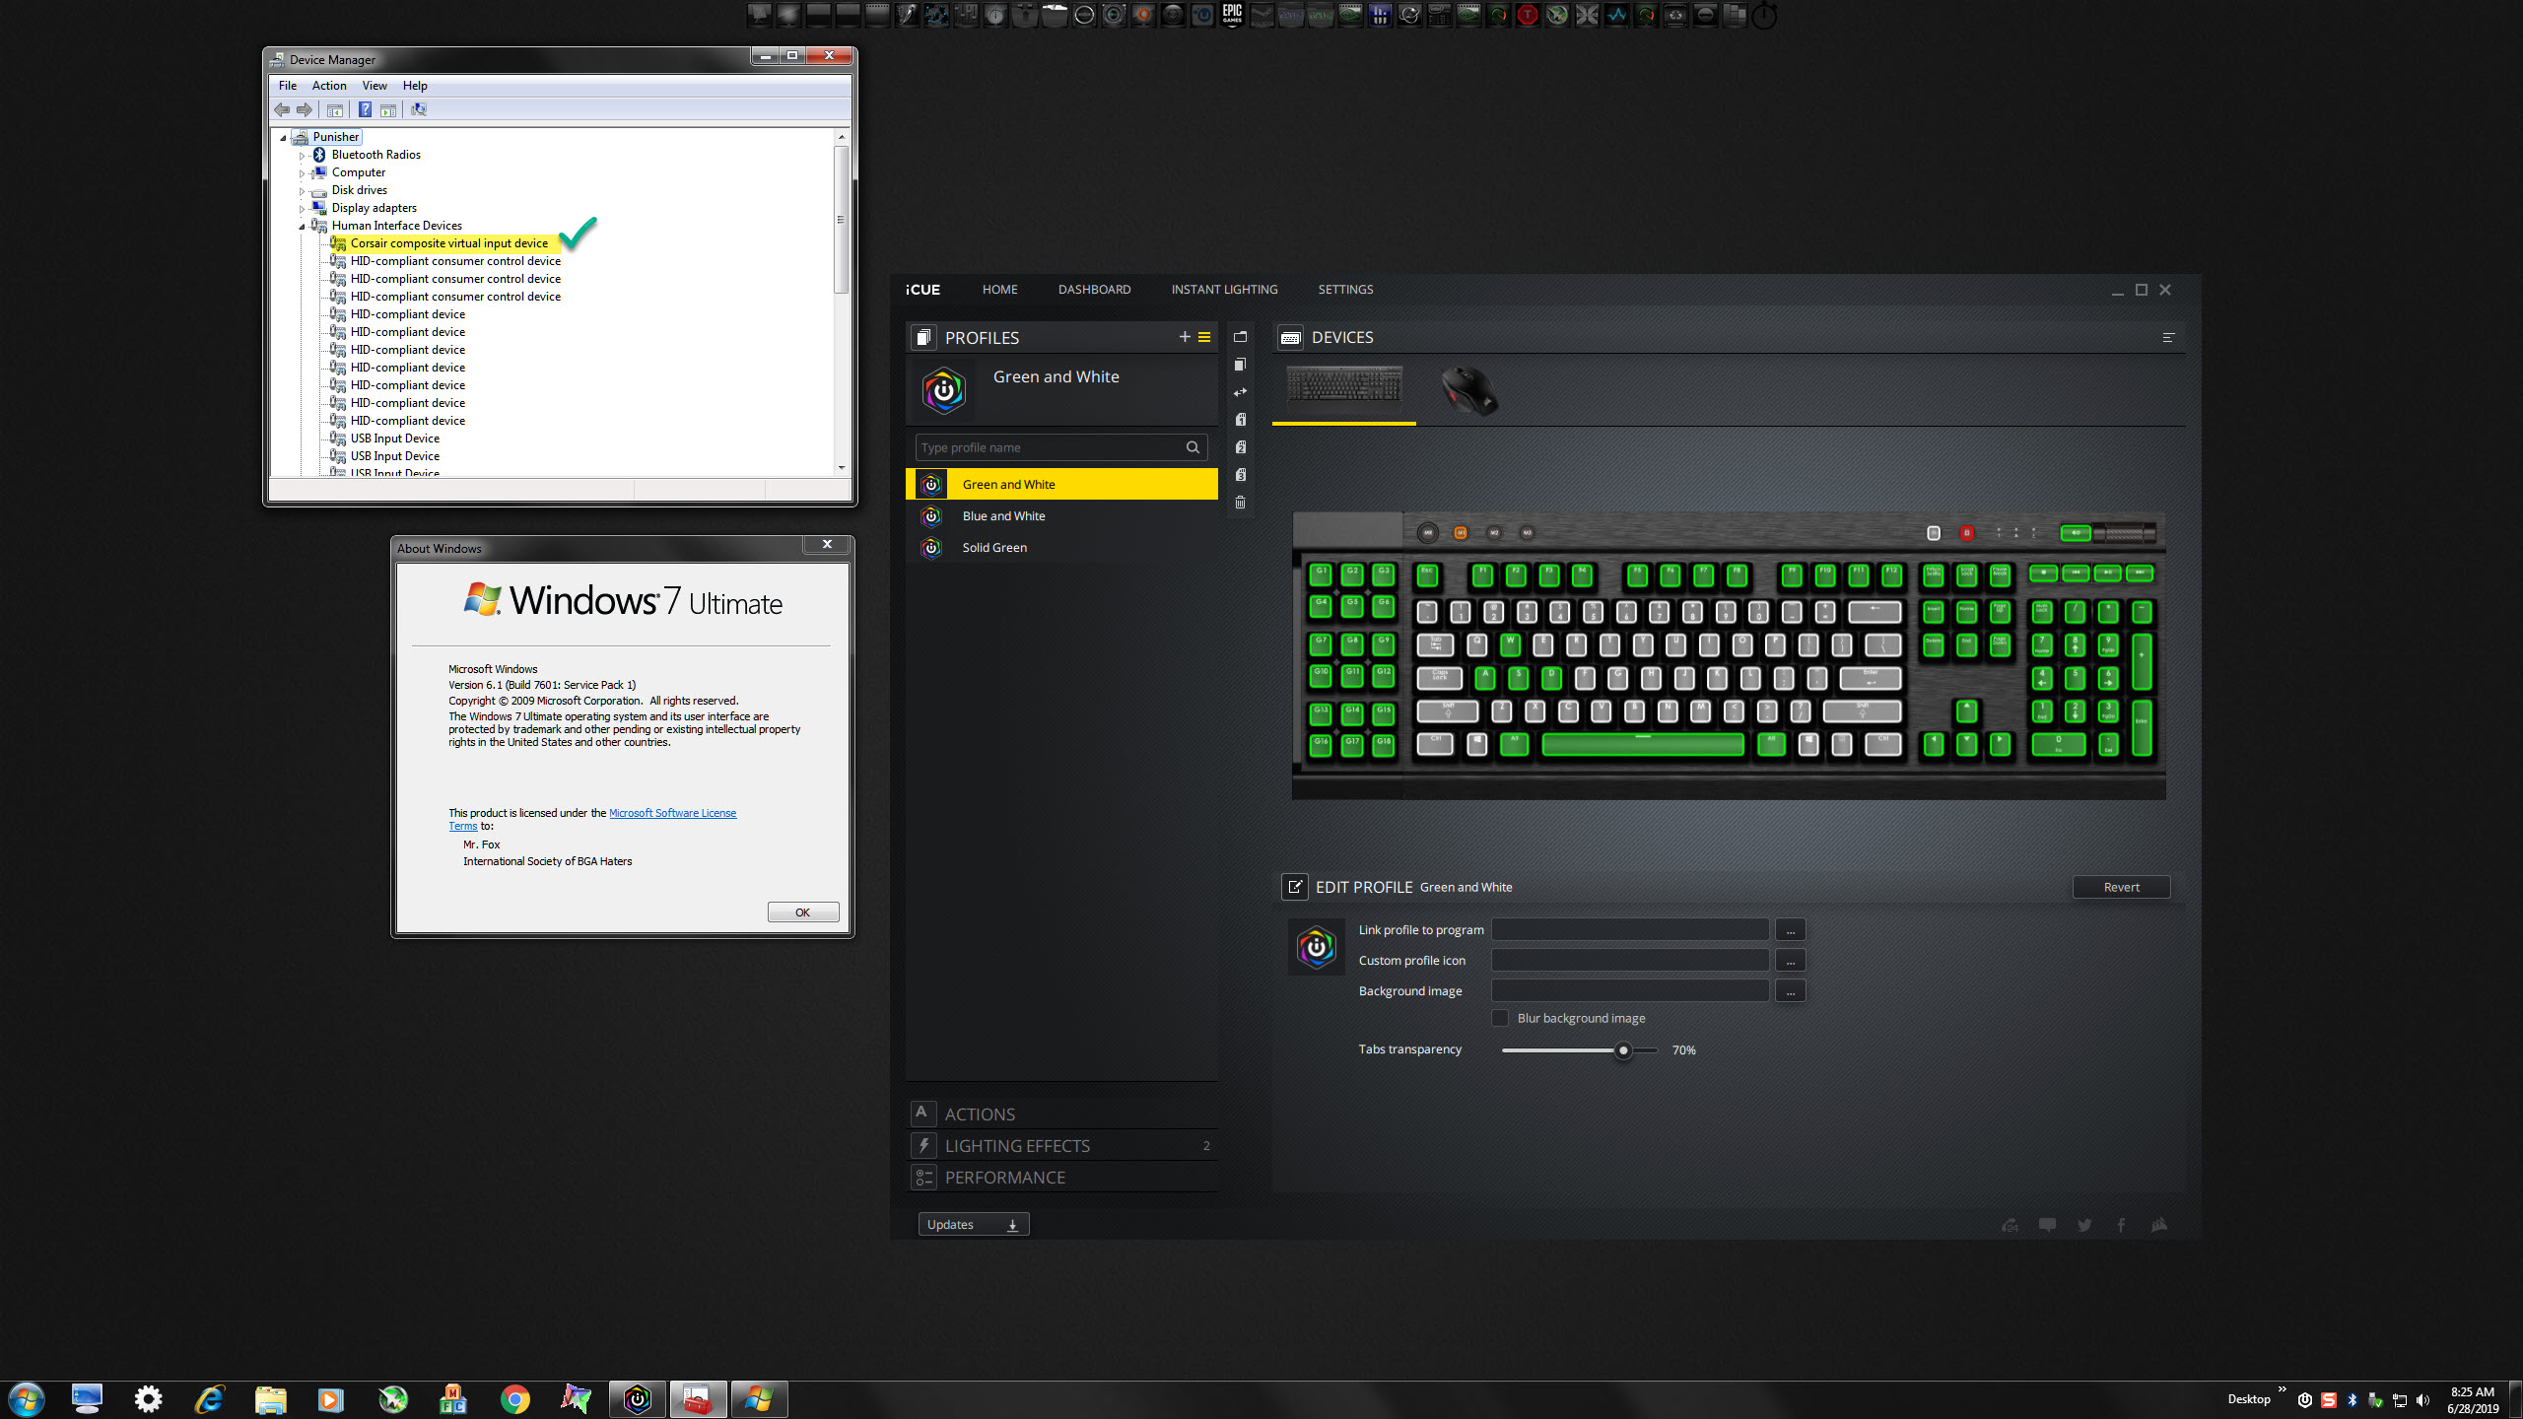The height and width of the screenshot is (1419, 2523).
Task: Expand Bluetooth Radios tree node
Action: pos(303,156)
